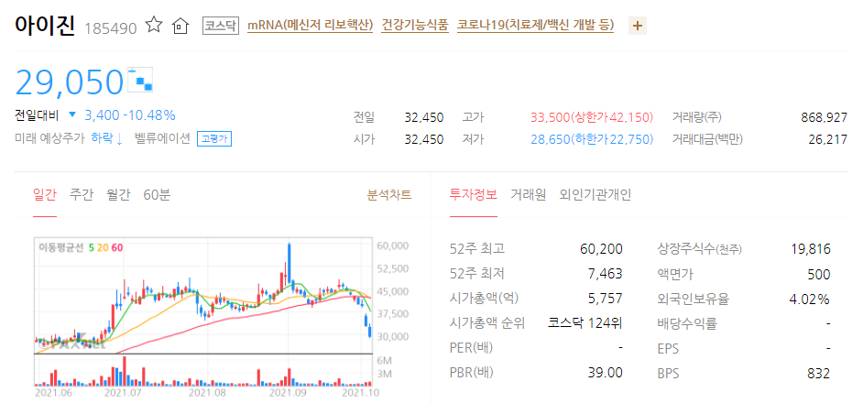Click the volume value 868,927

point(824,117)
